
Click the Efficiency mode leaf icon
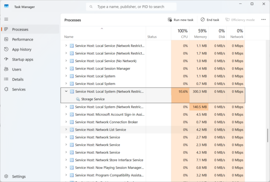click(227, 20)
